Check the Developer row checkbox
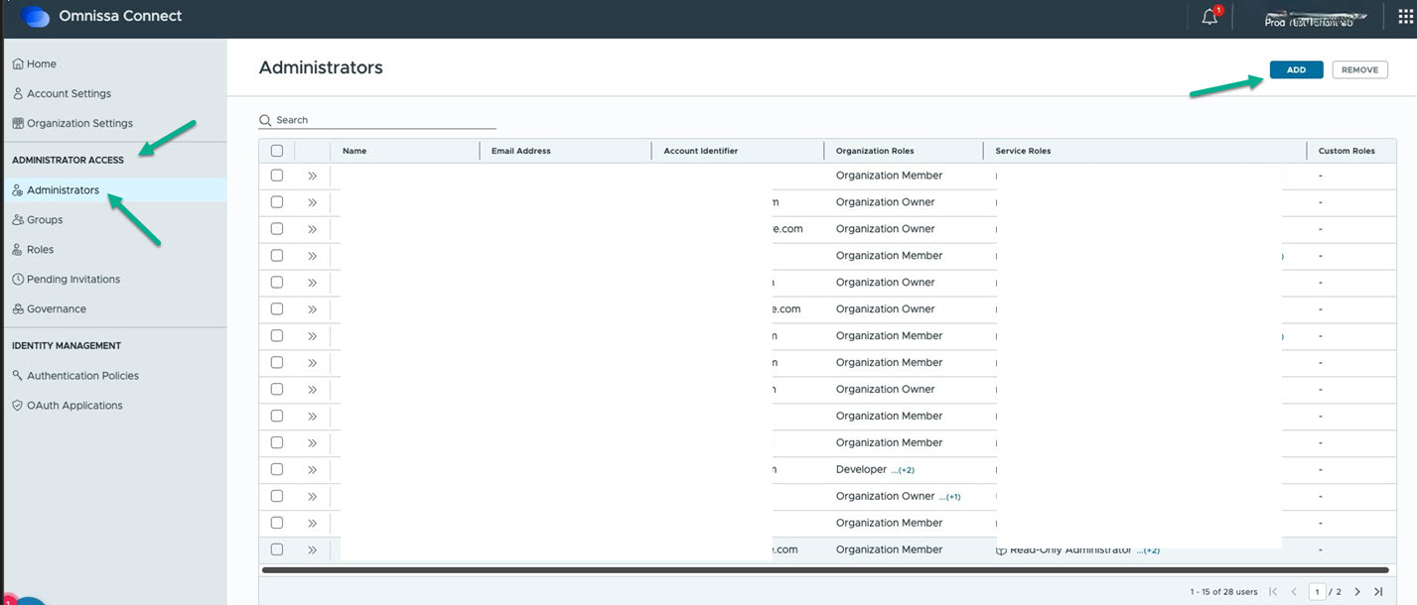Image resolution: width=1417 pixels, height=605 pixels. (x=277, y=469)
